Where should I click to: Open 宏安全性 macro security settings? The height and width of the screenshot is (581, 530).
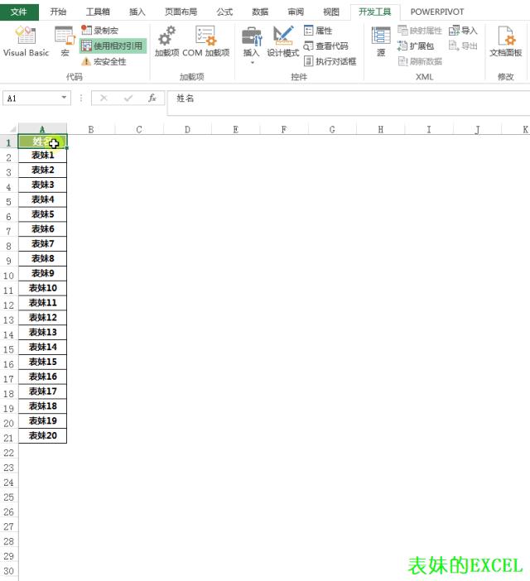104,61
